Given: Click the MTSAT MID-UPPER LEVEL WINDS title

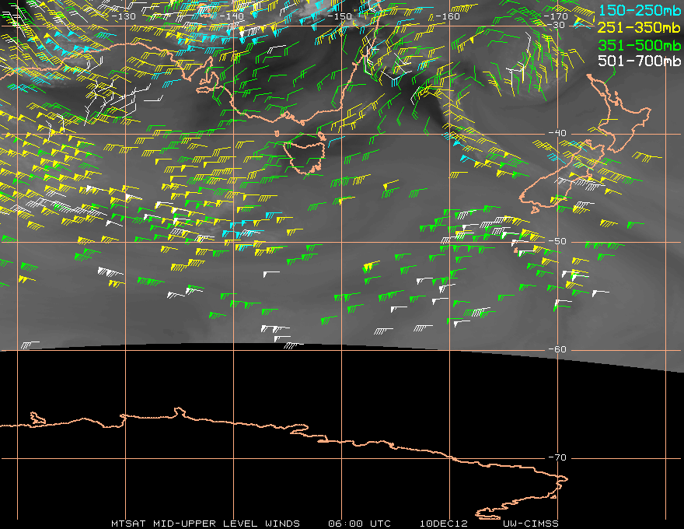Looking at the screenshot, I should point(205,524).
